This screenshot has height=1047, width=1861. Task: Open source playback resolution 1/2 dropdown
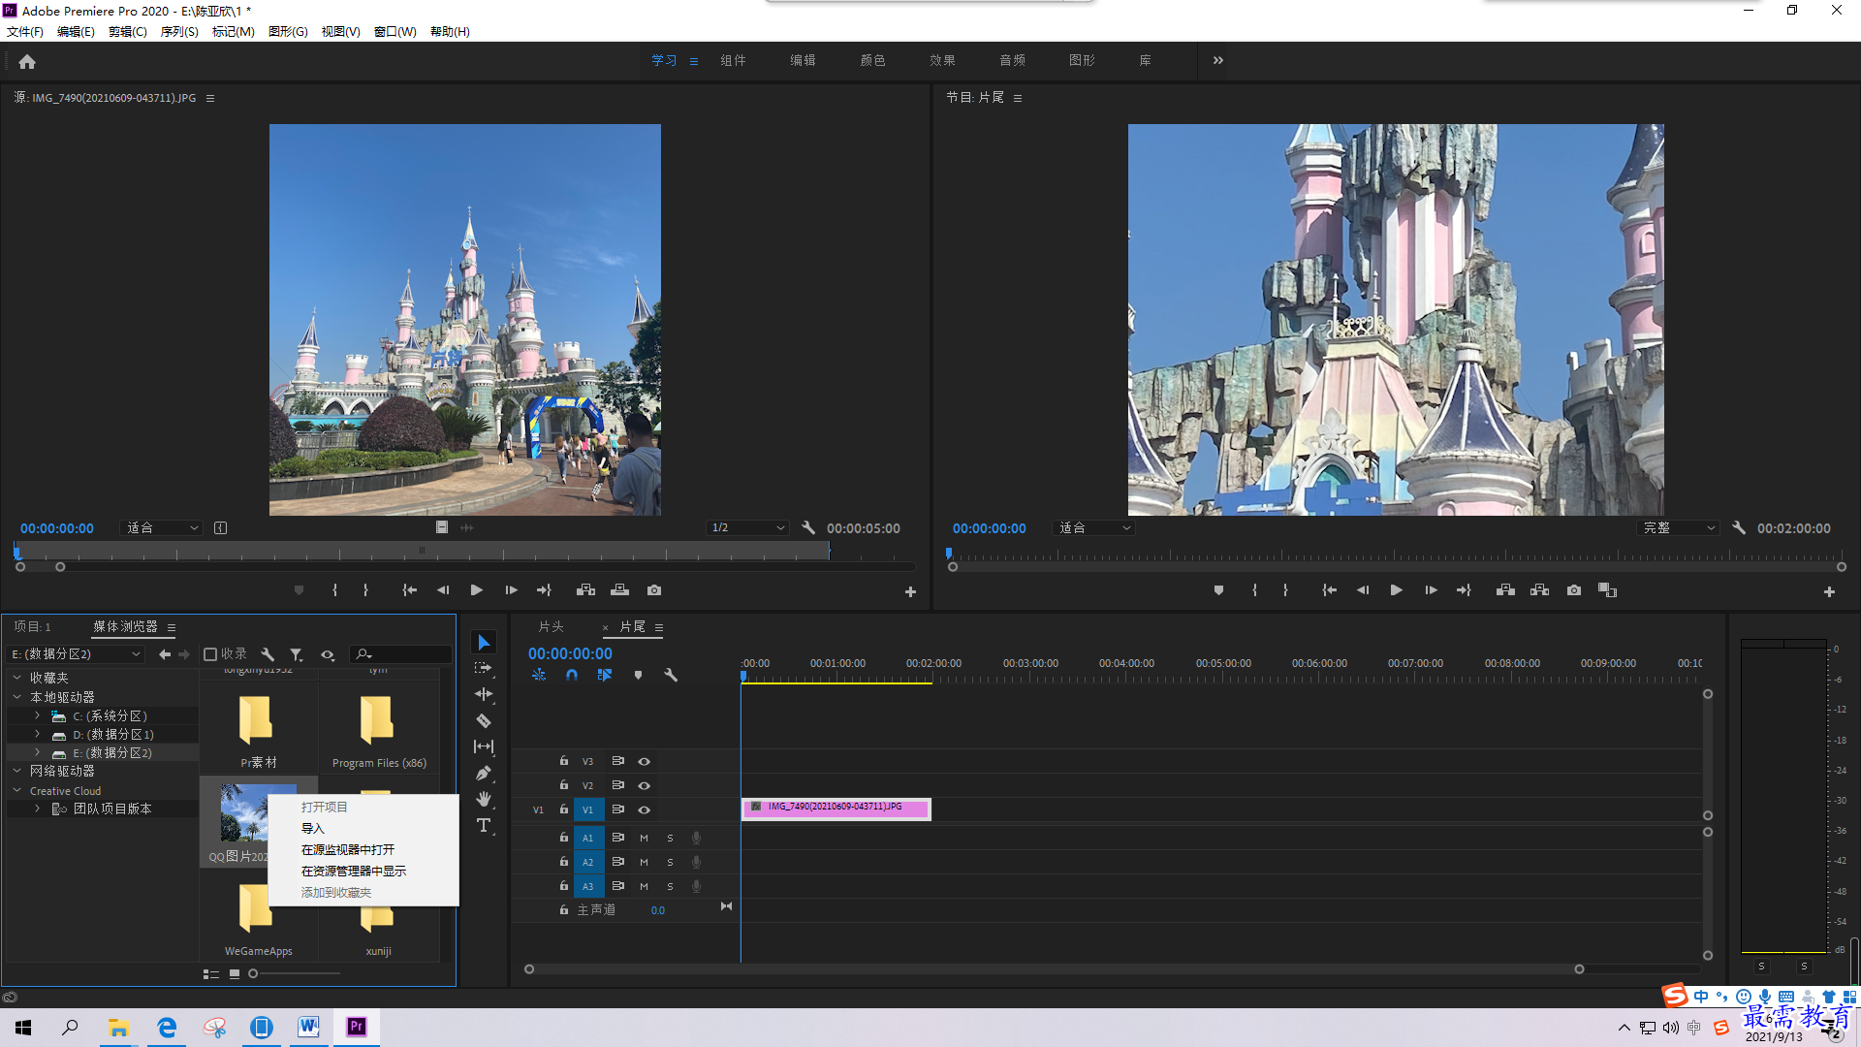coord(746,528)
